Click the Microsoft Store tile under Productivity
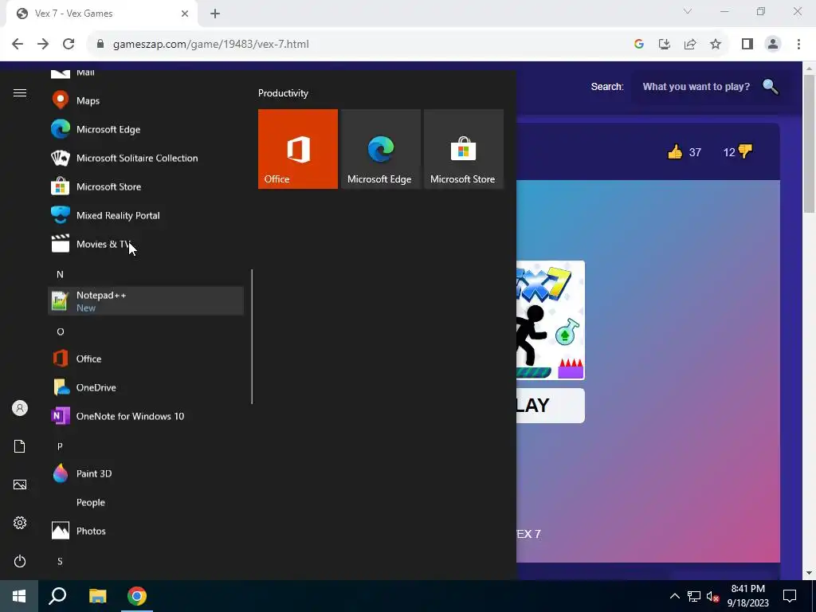Viewport: 816px width, 612px height. pos(464,149)
